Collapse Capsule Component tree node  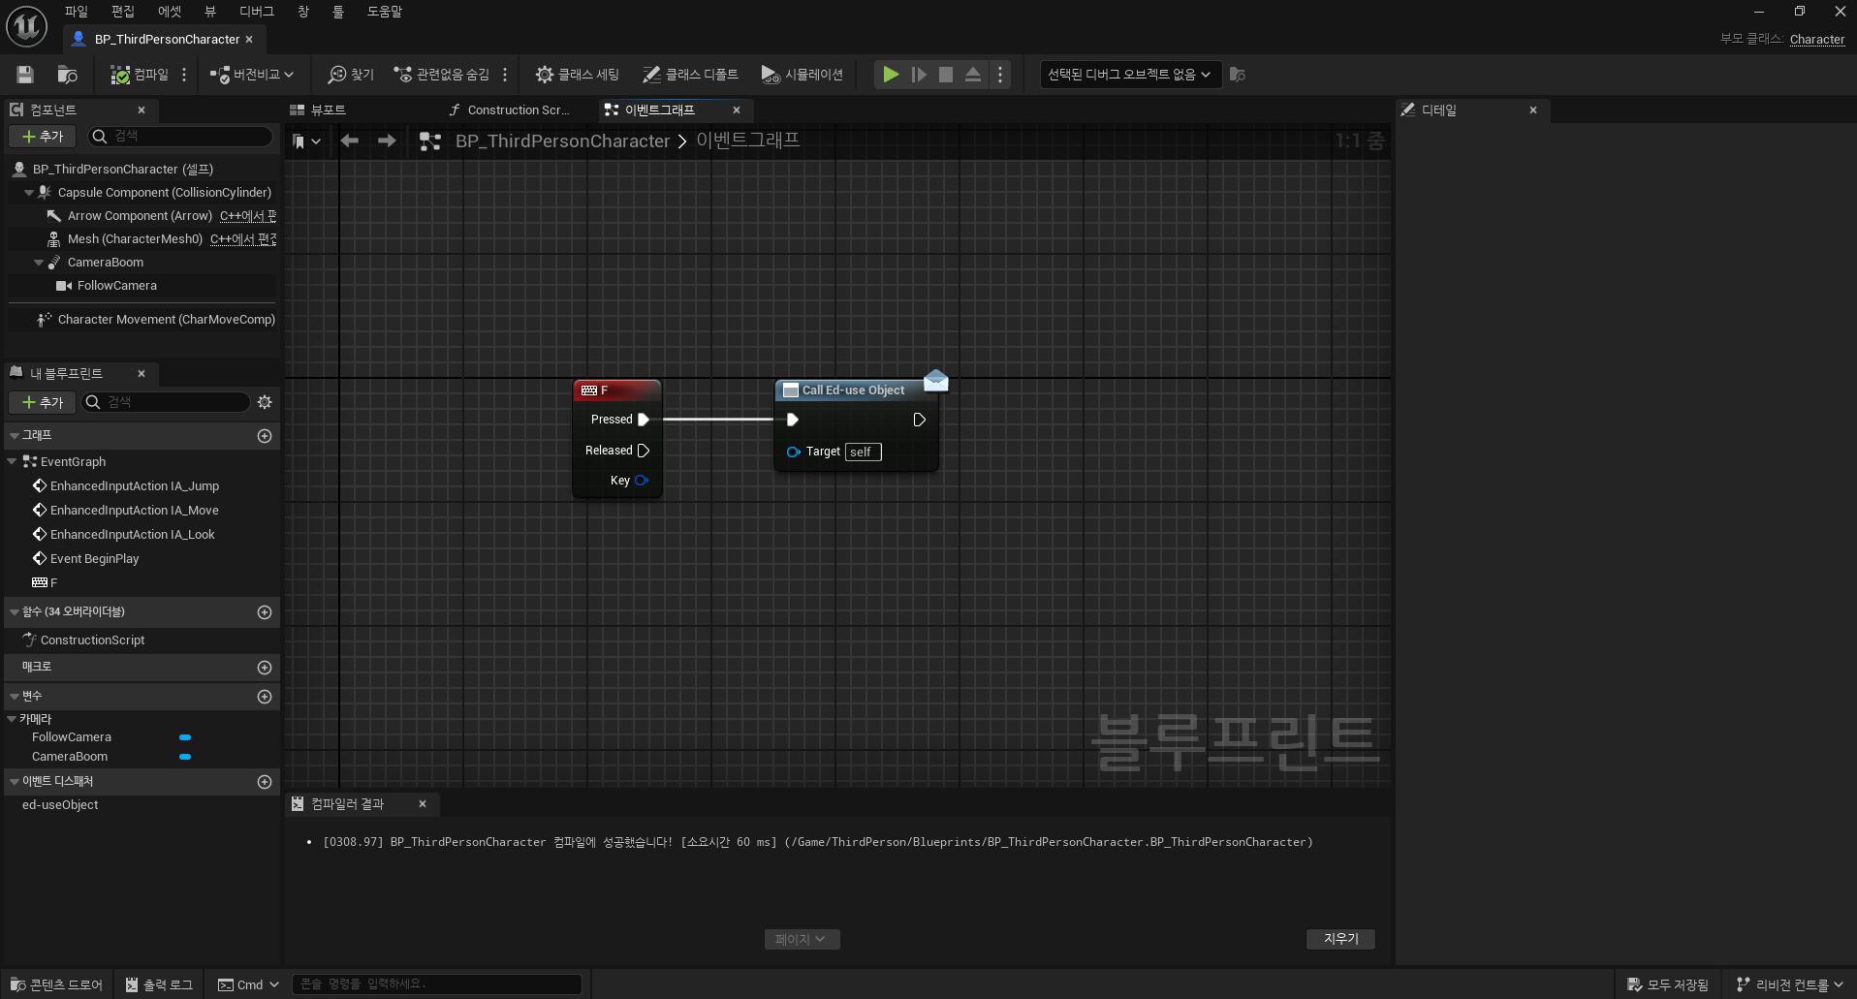click(29, 193)
